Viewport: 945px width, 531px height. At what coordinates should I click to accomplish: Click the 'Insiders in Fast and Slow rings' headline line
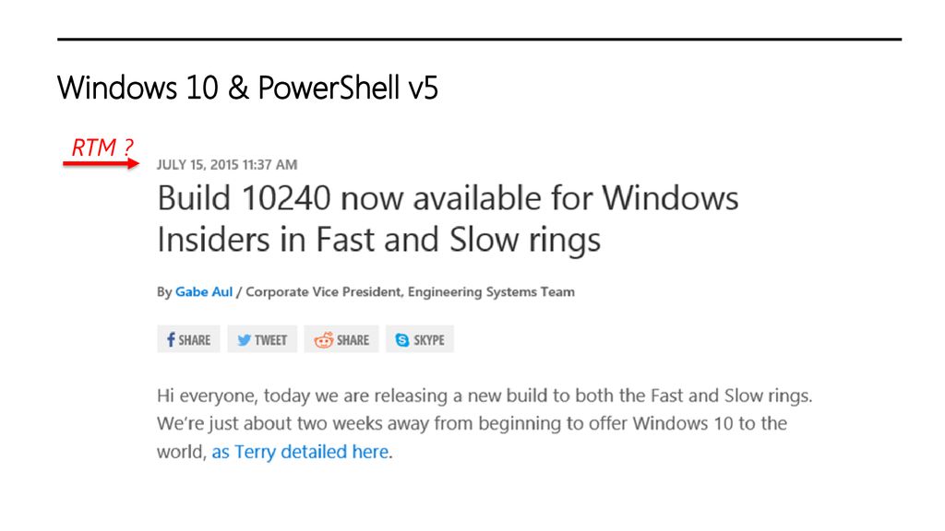[378, 241]
